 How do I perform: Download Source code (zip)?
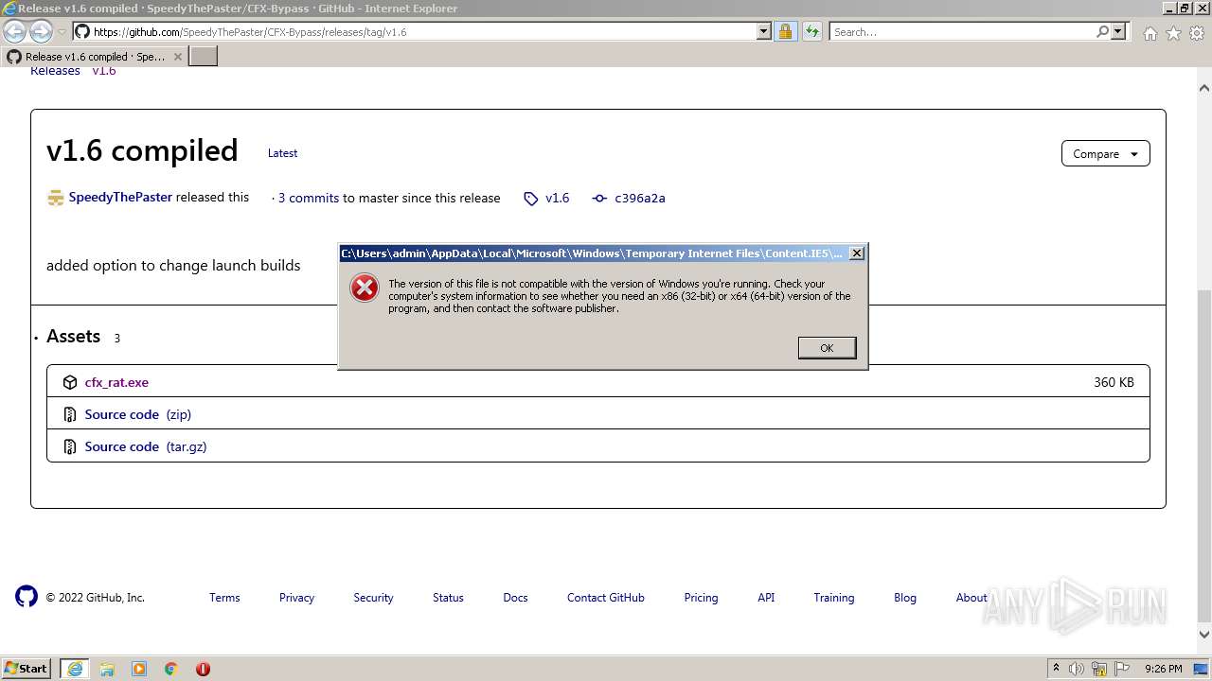(137, 414)
